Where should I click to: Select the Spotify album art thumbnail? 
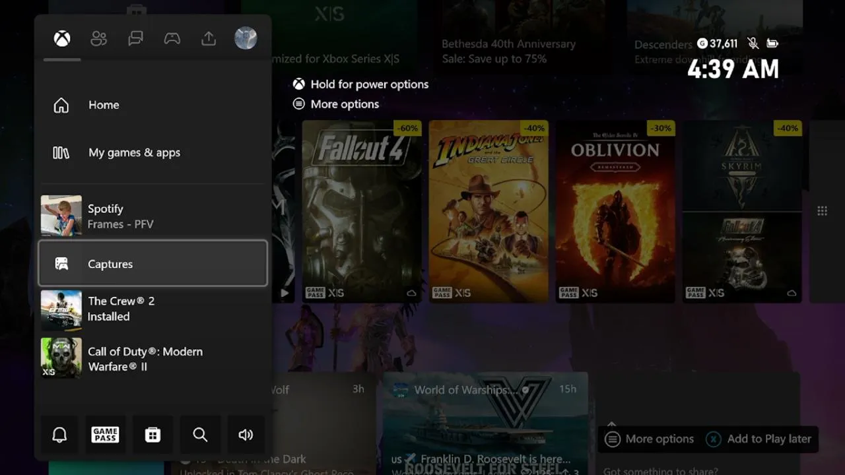(61, 216)
